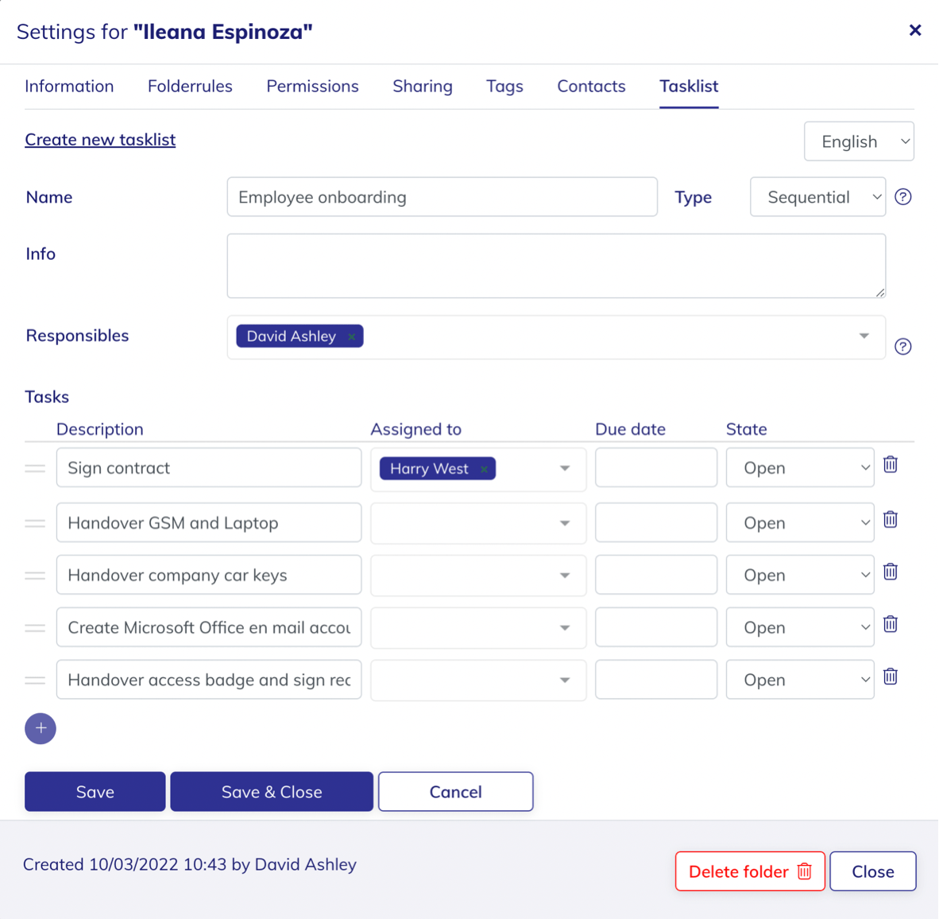Grab drag handle of Sign contract row
Viewport: 939px width, 919px height.
pyautogui.click(x=35, y=469)
